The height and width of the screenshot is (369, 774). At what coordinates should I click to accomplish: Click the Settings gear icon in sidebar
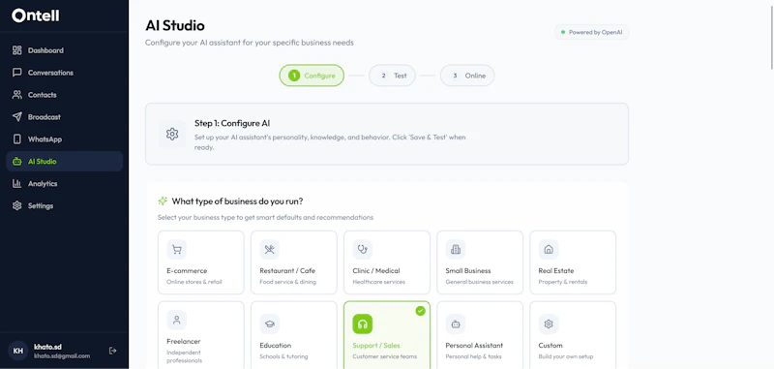click(x=17, y=206)
